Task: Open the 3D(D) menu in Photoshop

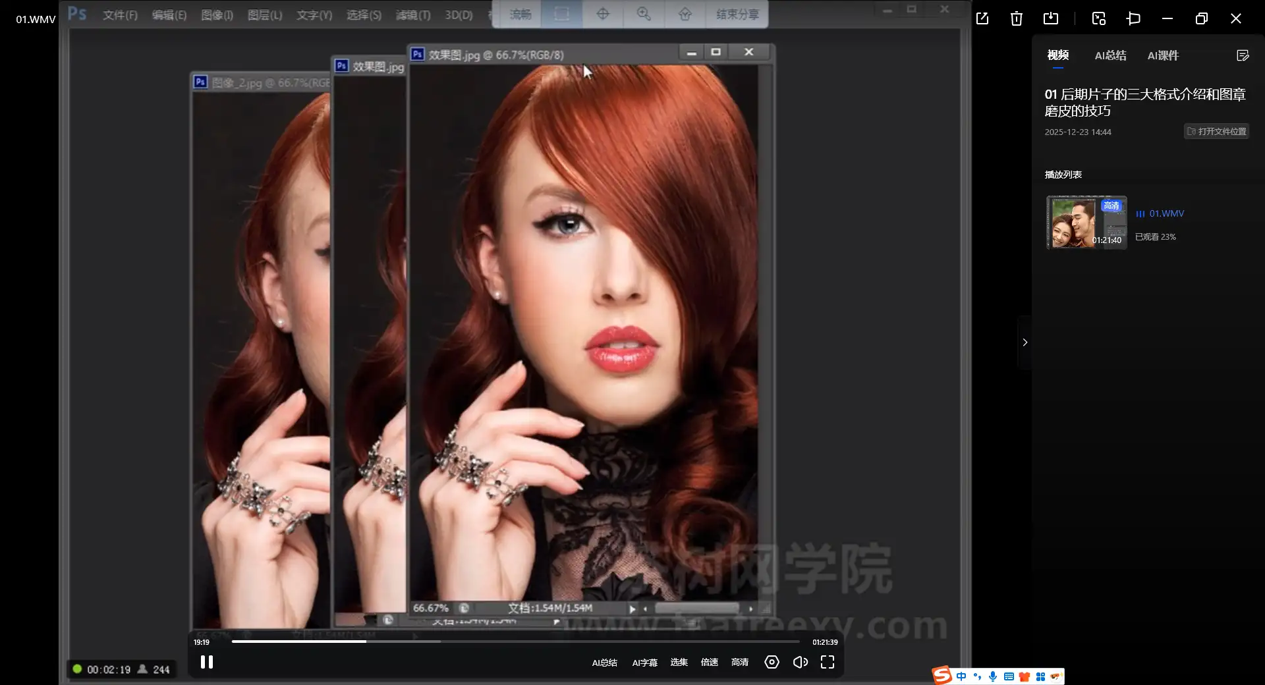Action: point(459,14)
